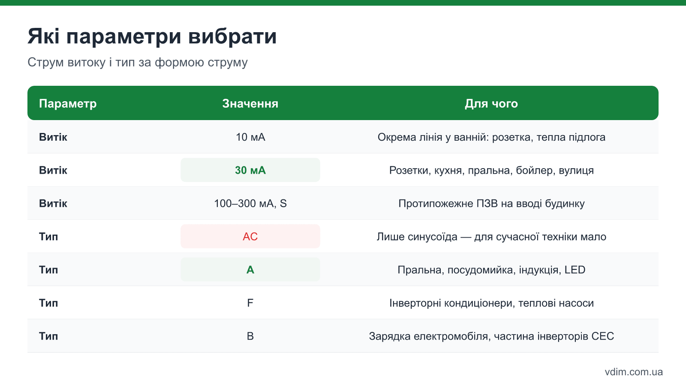Click the green 'A' type value
Viewport: 686px width, 389px height.
click(250, 270)
